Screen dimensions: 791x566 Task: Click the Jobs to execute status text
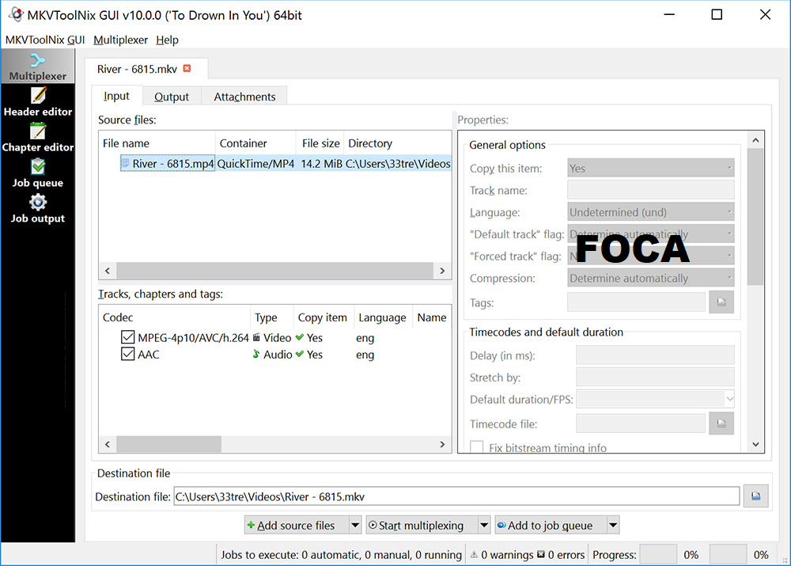coord(341,554)
